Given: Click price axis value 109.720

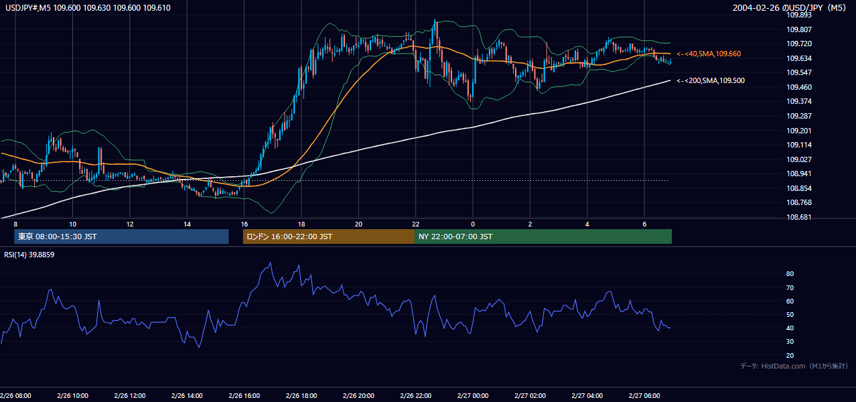Looking at the screenshot, I should click(x=799, y=44).
